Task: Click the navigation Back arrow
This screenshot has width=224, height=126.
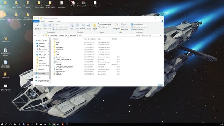Action: click(35, 35)
